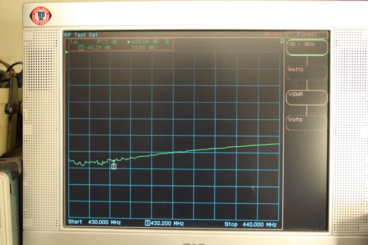Viewport: 368px width, 245px height.
Task: Click the green reference position triangle
Action: (x=67, y=52)
